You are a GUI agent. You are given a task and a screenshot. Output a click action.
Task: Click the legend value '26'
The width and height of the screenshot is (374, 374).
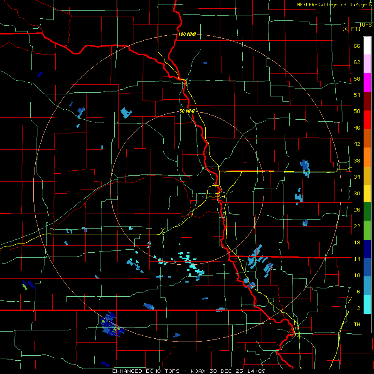tap(357, 210)
